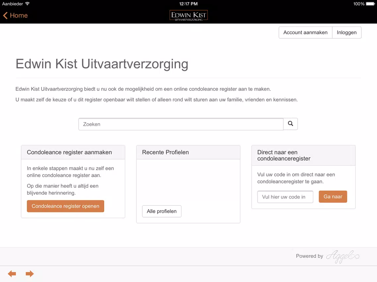Image resolution: width=377 pixels, height=282 pixels.
Task: Click the 'U maakt zelf de keuze' sentence
Action: point(157,100)
